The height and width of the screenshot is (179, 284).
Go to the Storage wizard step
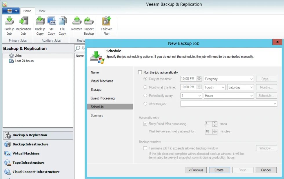point(110,90)
